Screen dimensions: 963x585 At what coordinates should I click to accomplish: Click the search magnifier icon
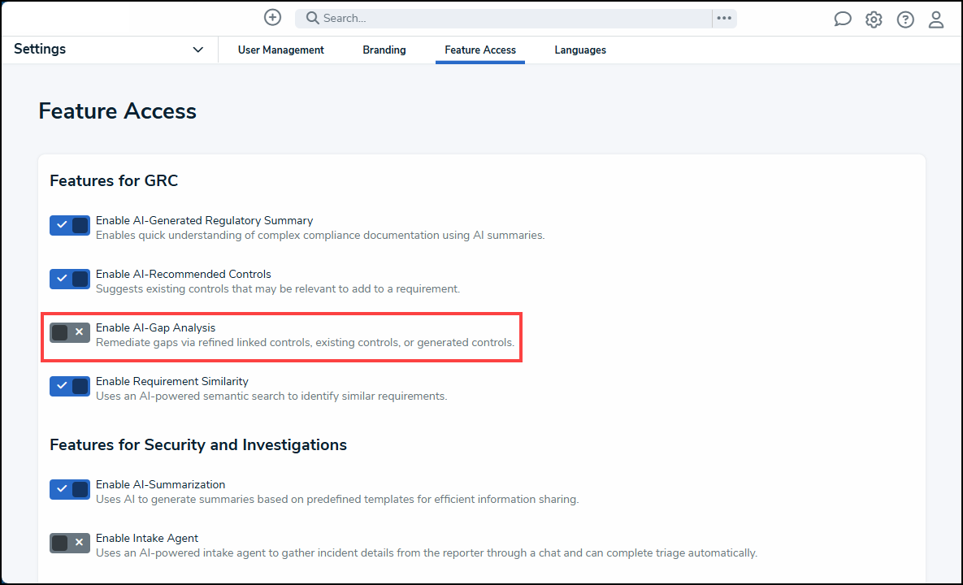(x=313, y=19)
